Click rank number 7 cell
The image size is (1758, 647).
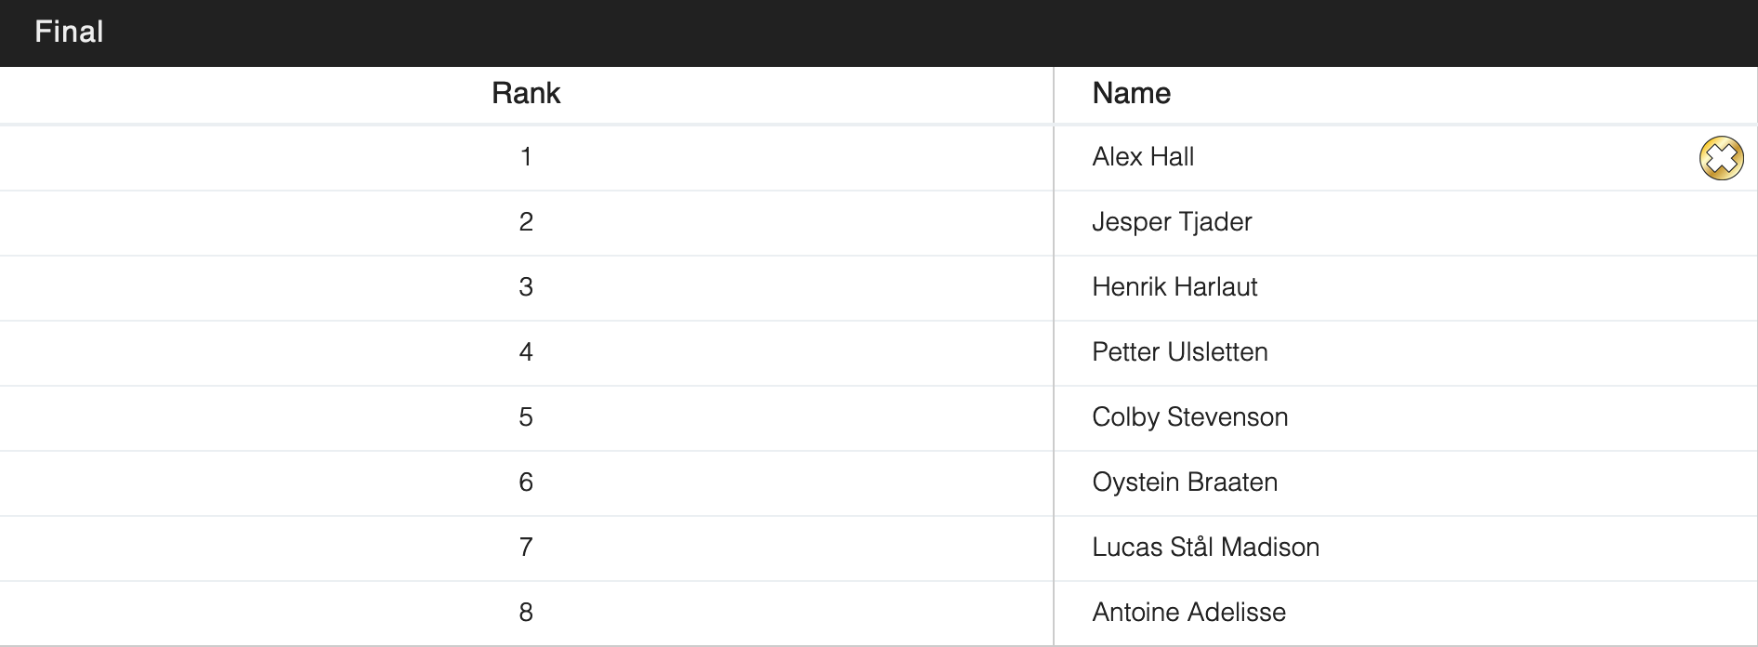526,548
